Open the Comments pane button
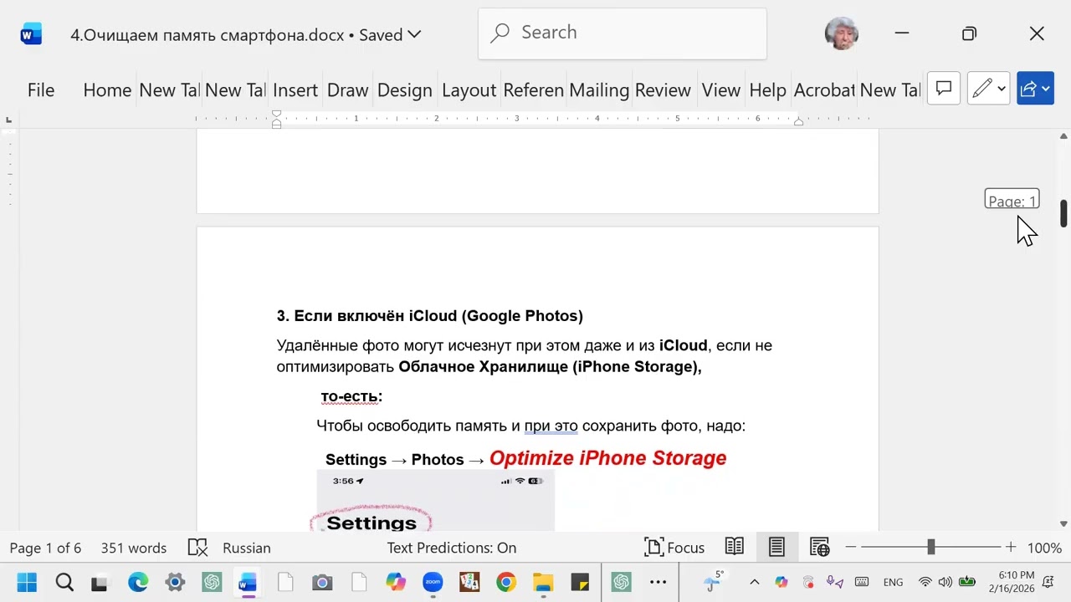This screenshot has height=602, width=1071. [944, 89]
